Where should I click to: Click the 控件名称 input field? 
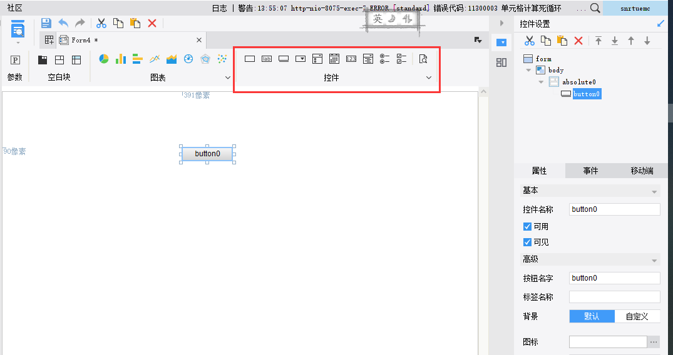tap(615, 209)
